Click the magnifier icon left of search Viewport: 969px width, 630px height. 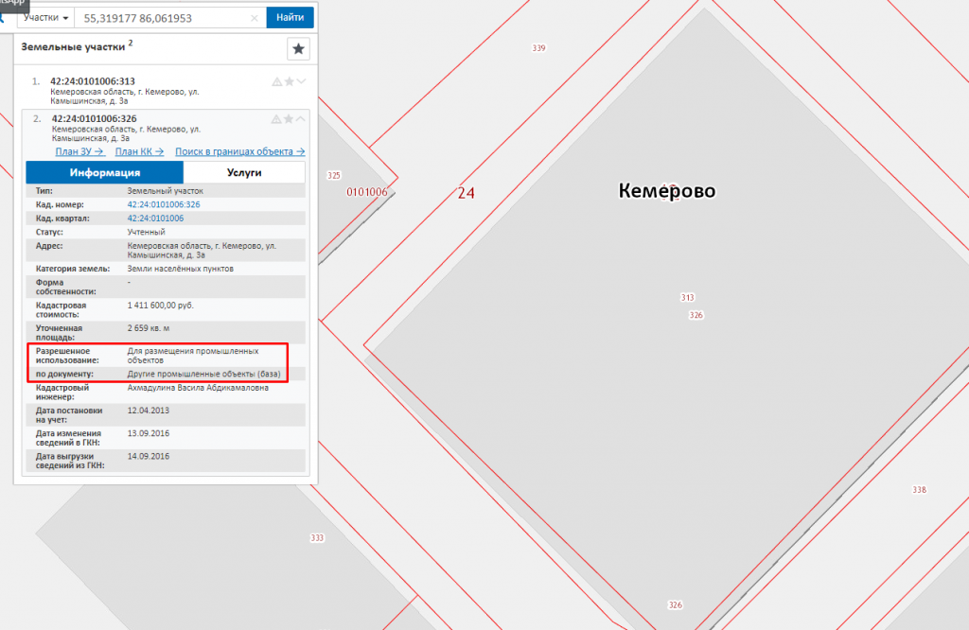(3, 18)
